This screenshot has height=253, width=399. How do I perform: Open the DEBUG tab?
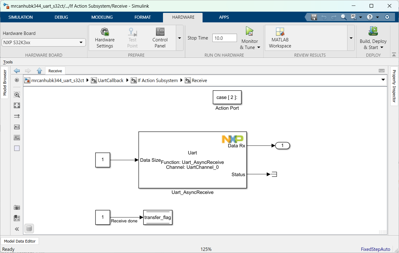[x=61, y=17]
